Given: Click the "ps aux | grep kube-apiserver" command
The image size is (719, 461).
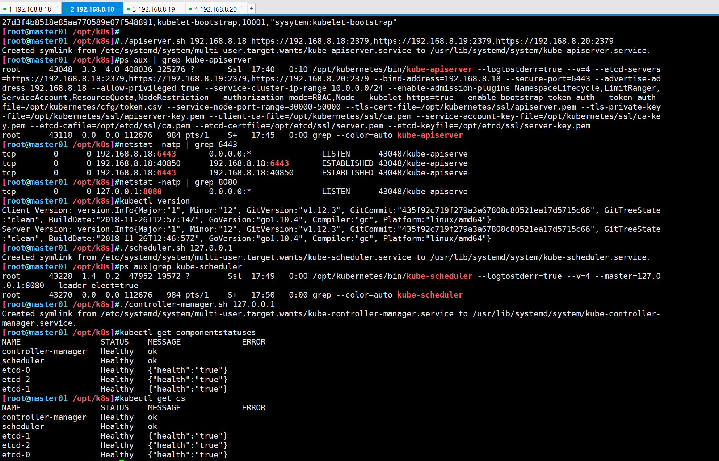Looking at the screenshot, I should (185, 60).
